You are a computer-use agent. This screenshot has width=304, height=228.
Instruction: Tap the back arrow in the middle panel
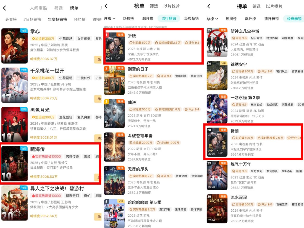(x=106, y=6)
